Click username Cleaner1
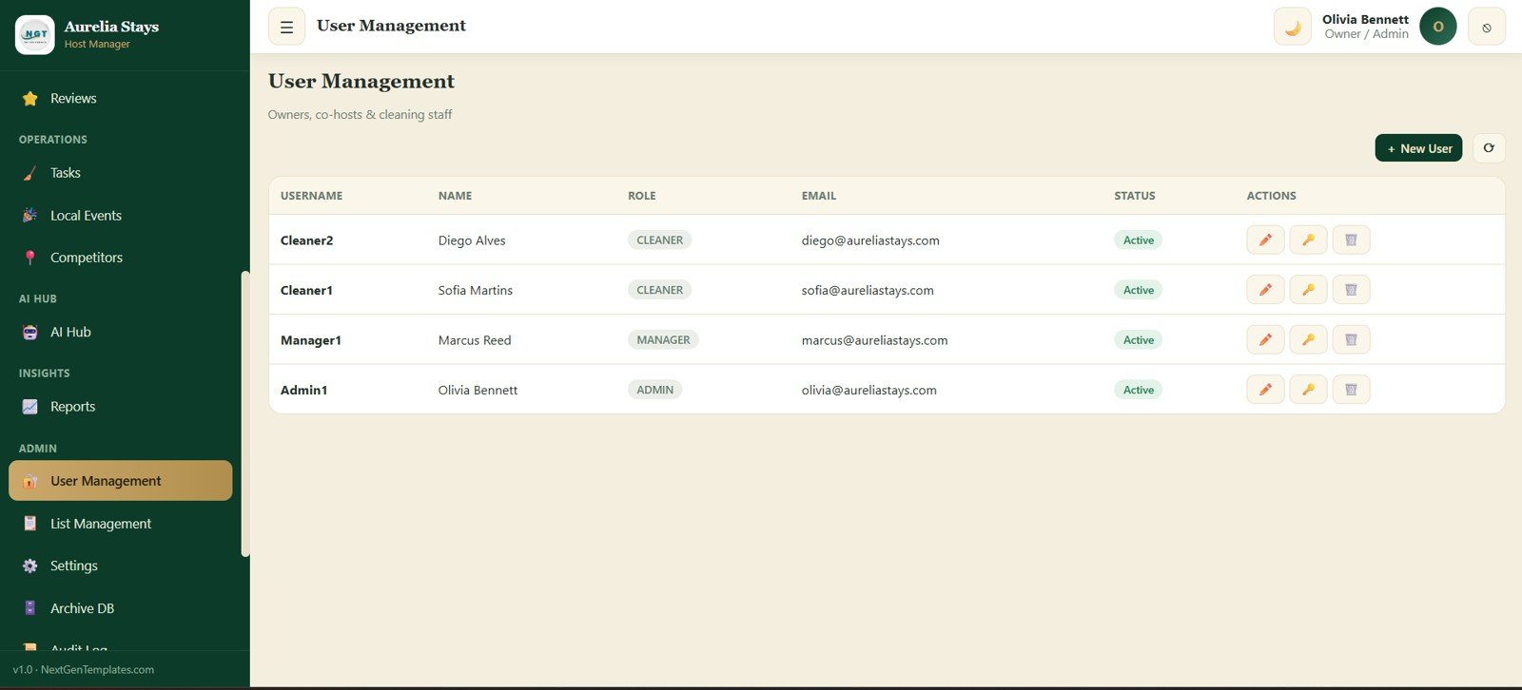Screen dimensions: 1522x690 (x=306, y=291)
